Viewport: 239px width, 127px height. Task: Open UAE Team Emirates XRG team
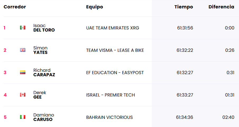click(x=113, y=28)
